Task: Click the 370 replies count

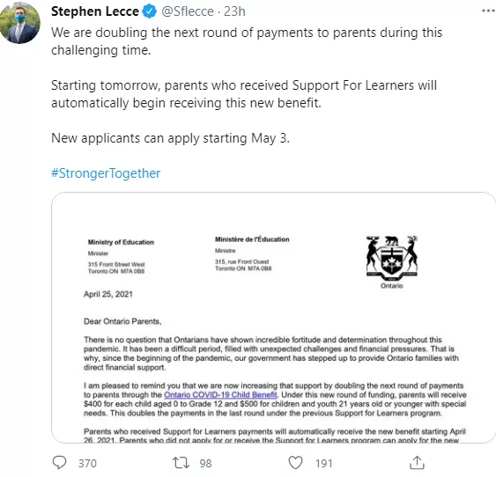Action: [x=87, y=463]
